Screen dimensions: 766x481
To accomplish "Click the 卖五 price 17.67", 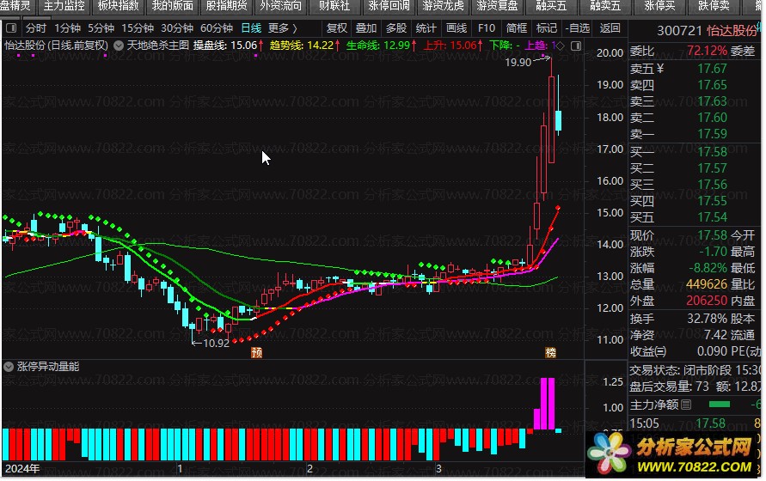I will (712, 69).
